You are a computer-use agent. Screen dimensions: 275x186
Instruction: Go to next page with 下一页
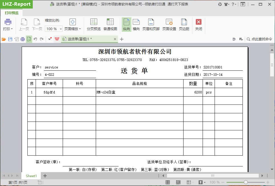click(37, 25)
